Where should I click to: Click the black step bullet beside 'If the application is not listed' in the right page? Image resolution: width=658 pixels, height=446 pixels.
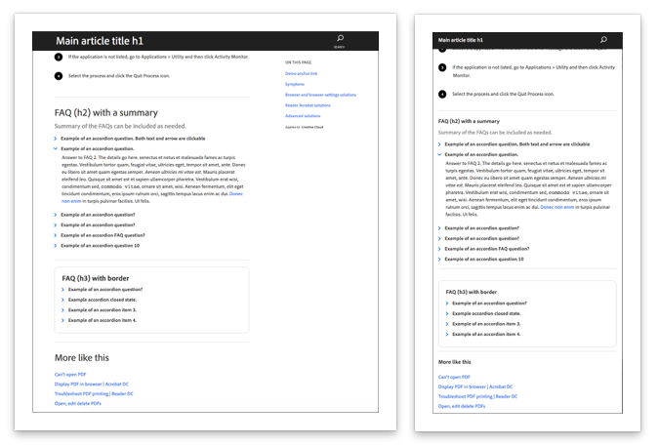[442, 68]
